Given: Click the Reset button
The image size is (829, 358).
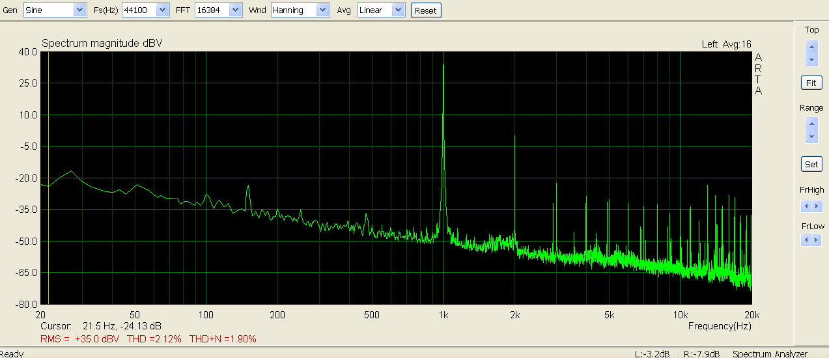Looking at the screenshot, I should coord(426,10).
